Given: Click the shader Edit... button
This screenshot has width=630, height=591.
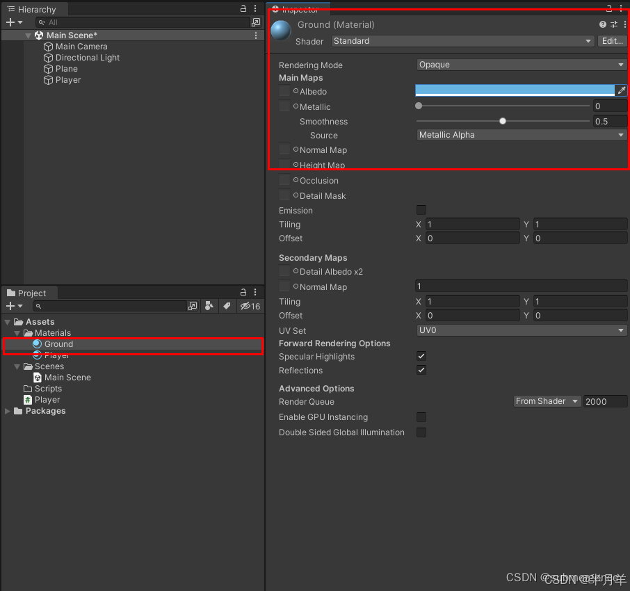Looking at the screenshot, I should (613, 41).
